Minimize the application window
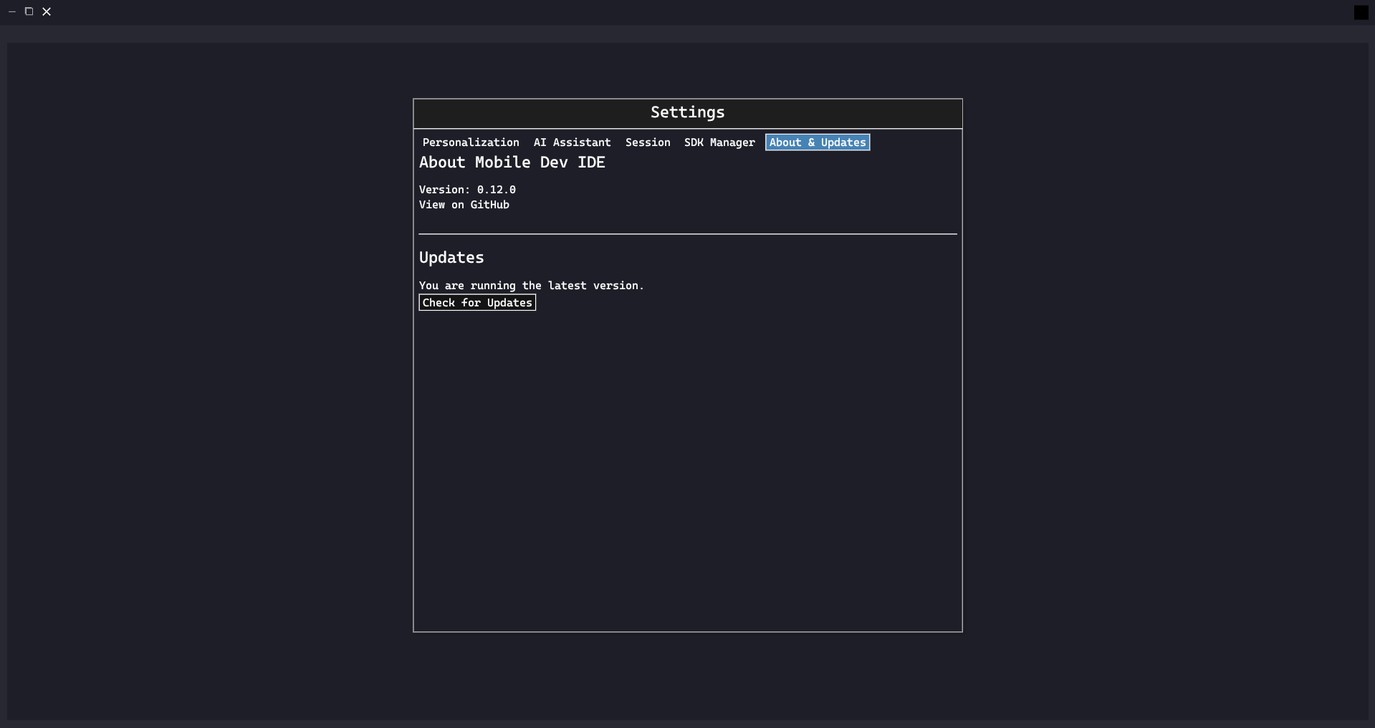This screenshot has height=728, width=1375. pos(12,11)
